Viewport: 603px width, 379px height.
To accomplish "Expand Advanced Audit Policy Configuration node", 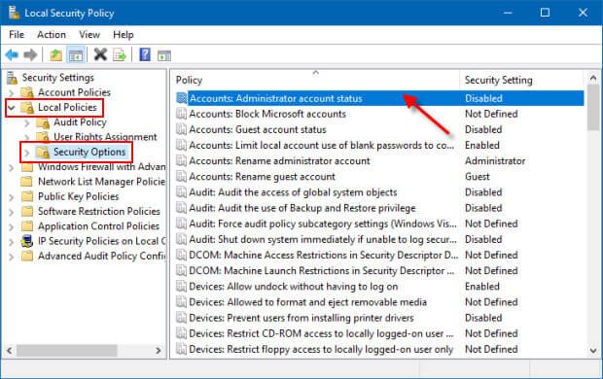I will [x=12, y=257].
